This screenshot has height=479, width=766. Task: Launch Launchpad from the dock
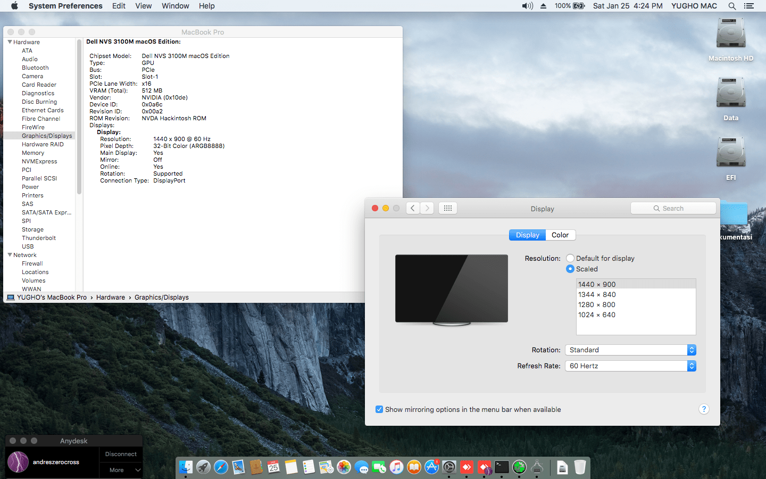(x=203, y=467)
